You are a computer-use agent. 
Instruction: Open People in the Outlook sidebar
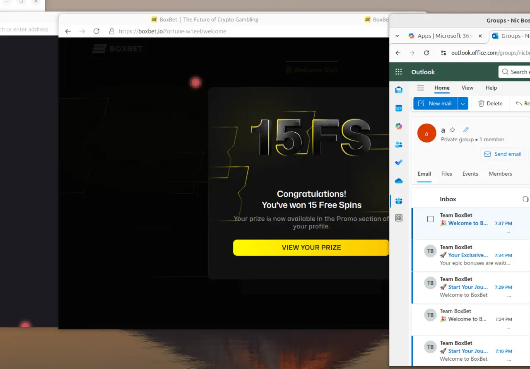pos(399,145)
